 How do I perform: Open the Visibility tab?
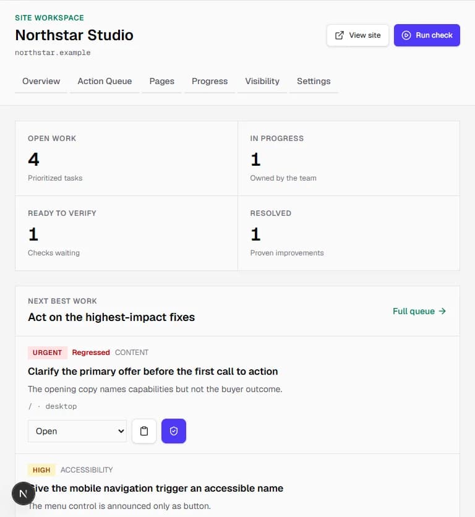click(262, 82)
